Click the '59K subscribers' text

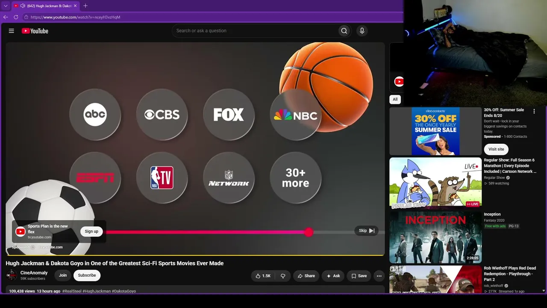(33, 279)
